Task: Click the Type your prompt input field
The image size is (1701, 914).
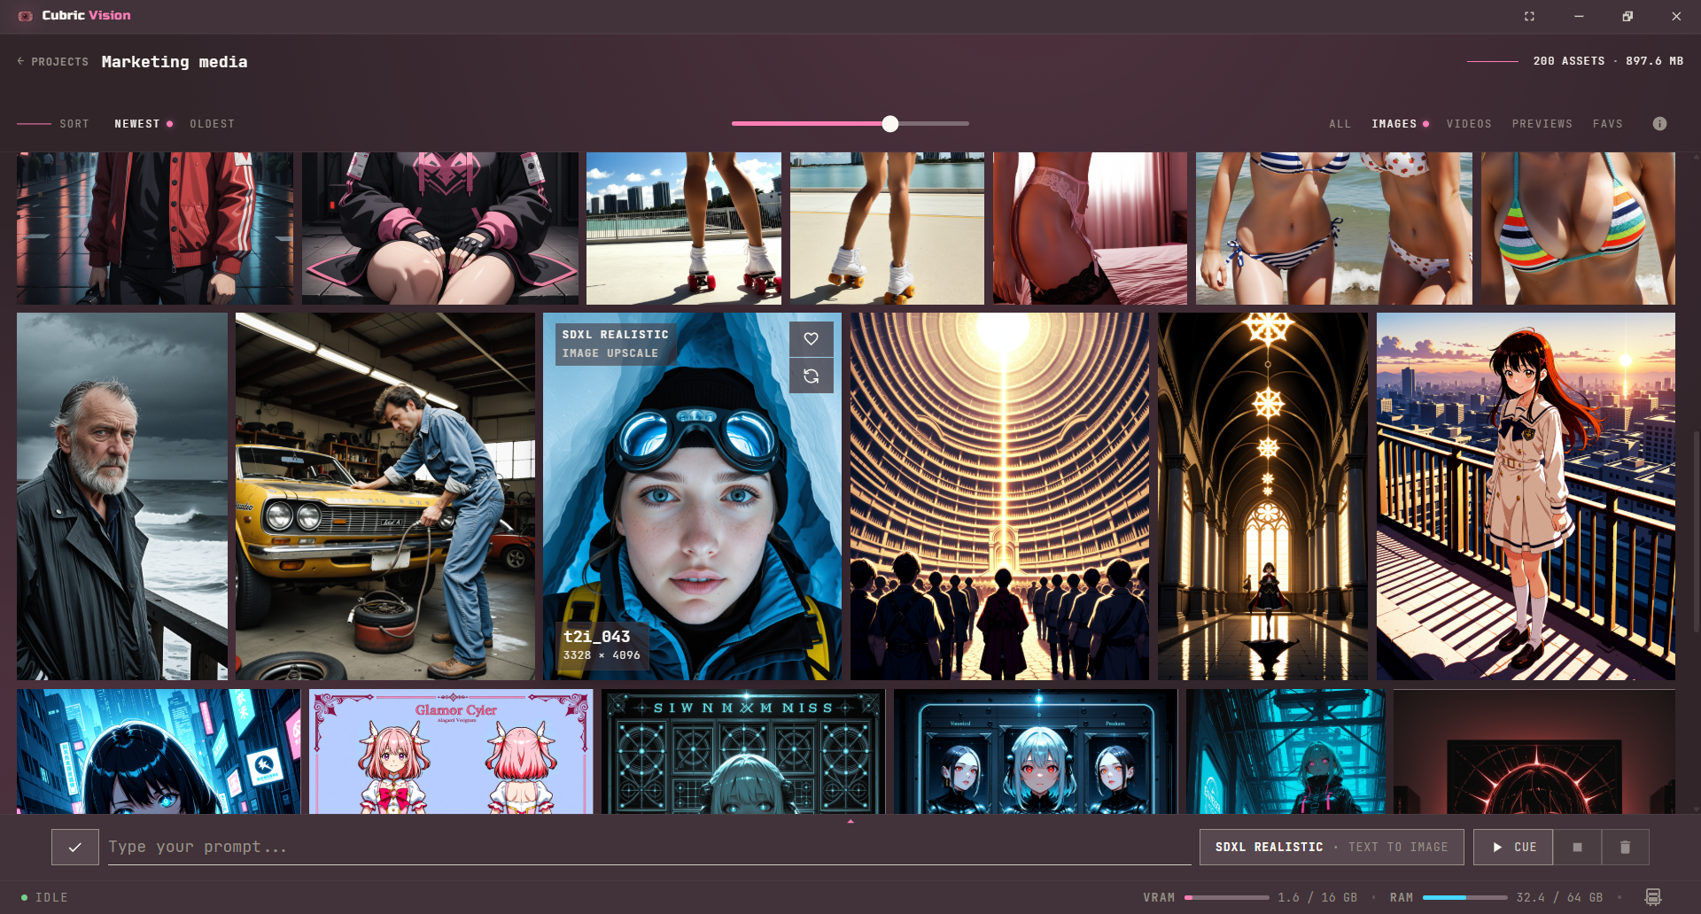Action: click(x=649, y=848)
